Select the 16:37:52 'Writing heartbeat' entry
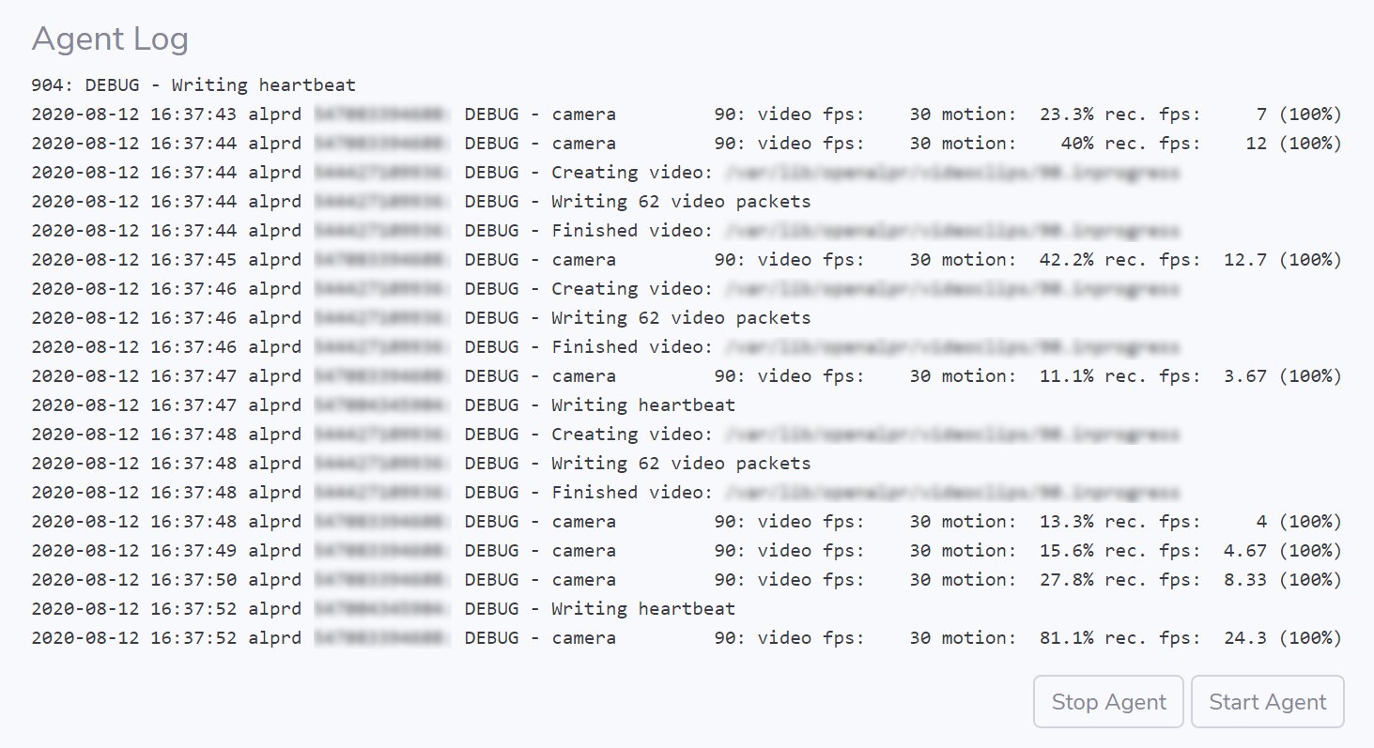1374x748 pixels. pos(382,609)
